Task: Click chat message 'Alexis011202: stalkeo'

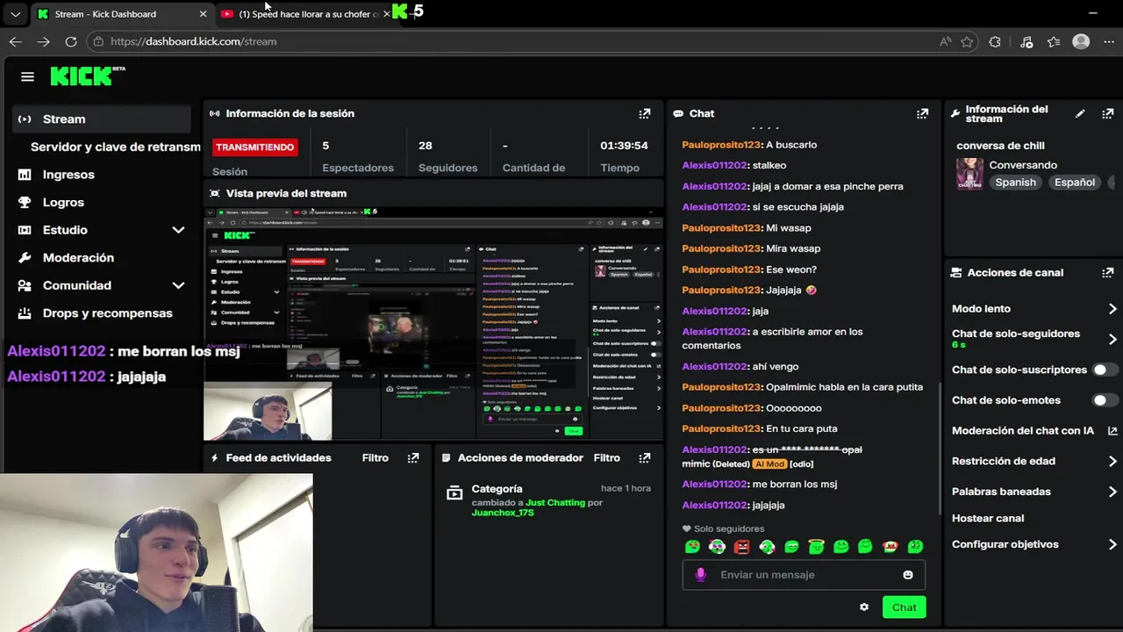Action: 734,166
